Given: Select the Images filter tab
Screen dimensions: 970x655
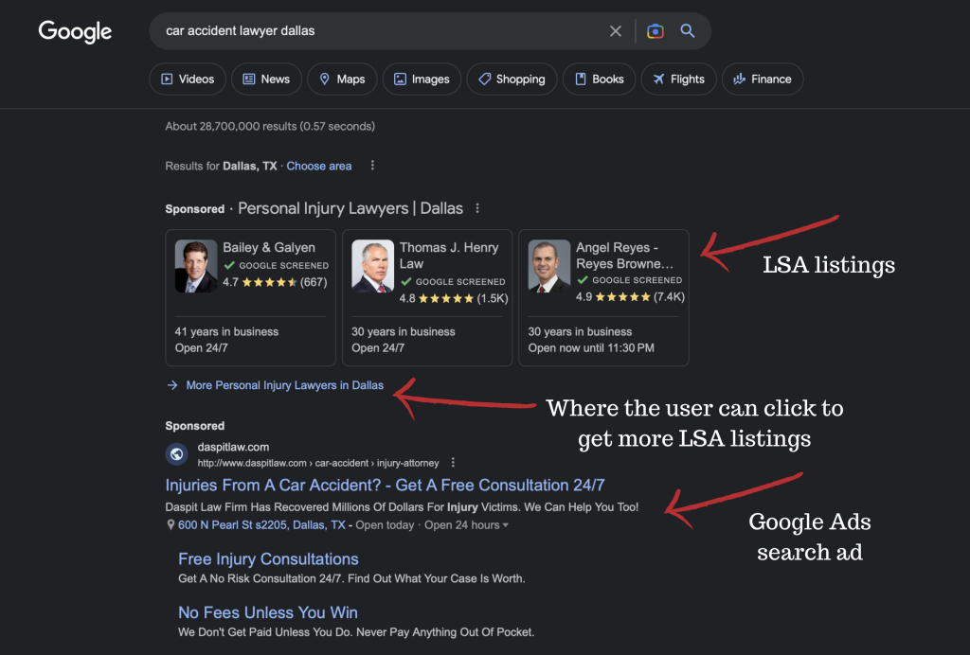Looking at the screenshot, I should (422, 80).
